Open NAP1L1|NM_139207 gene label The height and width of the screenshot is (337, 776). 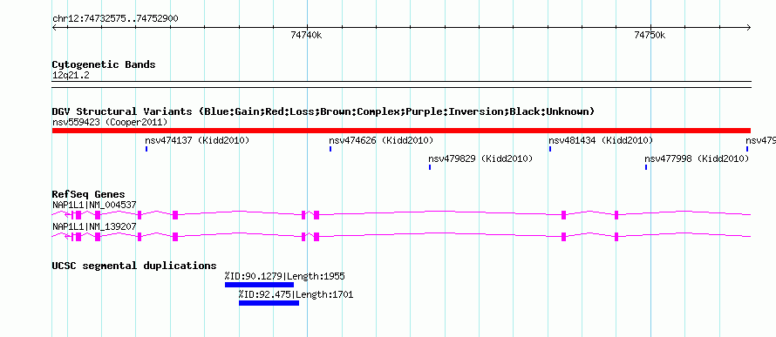pyautogui.click(x=94, y=226)
